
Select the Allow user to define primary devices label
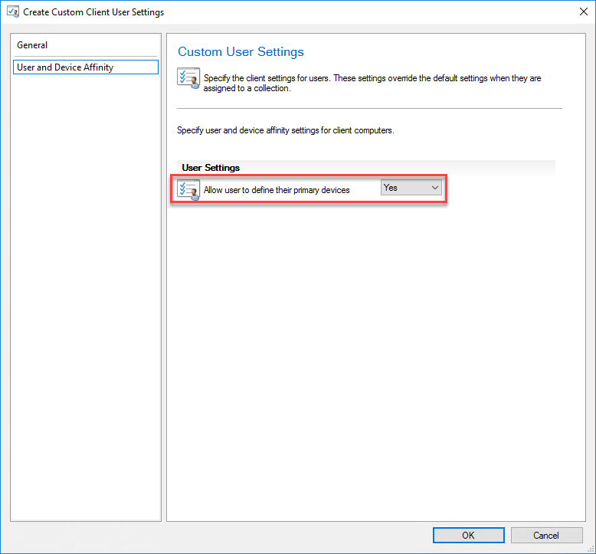pyautogui.click(x=277, y=189)
